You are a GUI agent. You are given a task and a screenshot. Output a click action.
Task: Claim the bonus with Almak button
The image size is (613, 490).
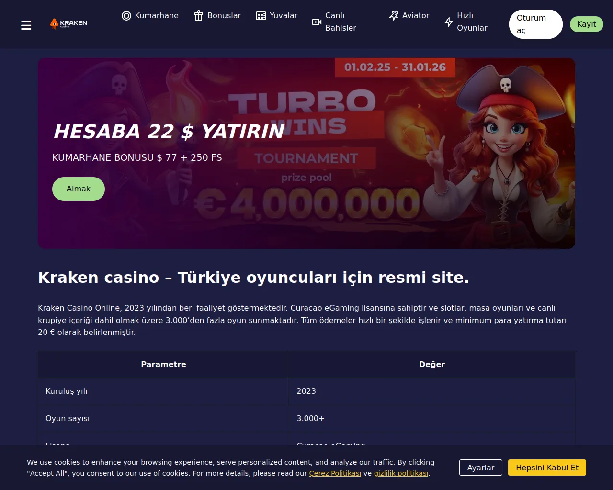click(79, 189)
